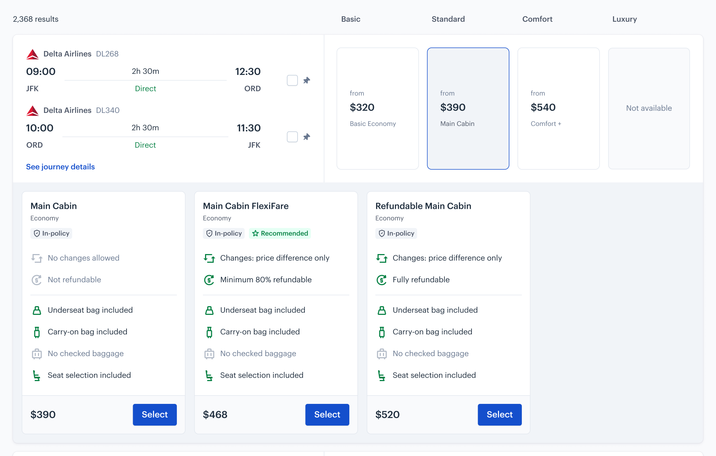Screen dimensions: 716x456
Task: Select the $390 Main Cabin fare
Action: coord(155,415)
